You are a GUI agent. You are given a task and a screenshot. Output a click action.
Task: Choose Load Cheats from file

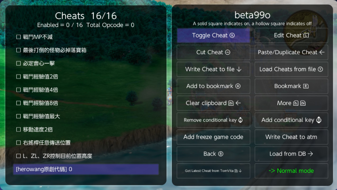[291, 70]
